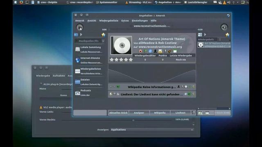Click the dark person icon under track info

pos(155,51)
